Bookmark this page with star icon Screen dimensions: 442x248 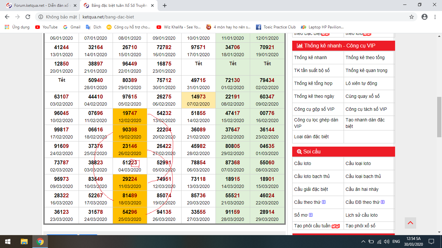[x=412, y=17]
